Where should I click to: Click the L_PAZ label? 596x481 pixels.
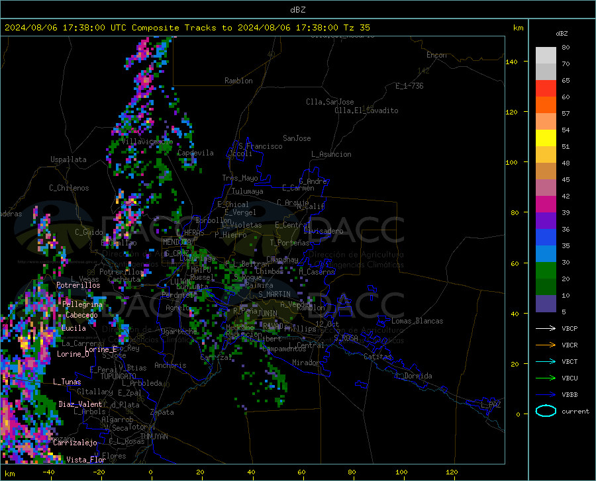(491, 405)
